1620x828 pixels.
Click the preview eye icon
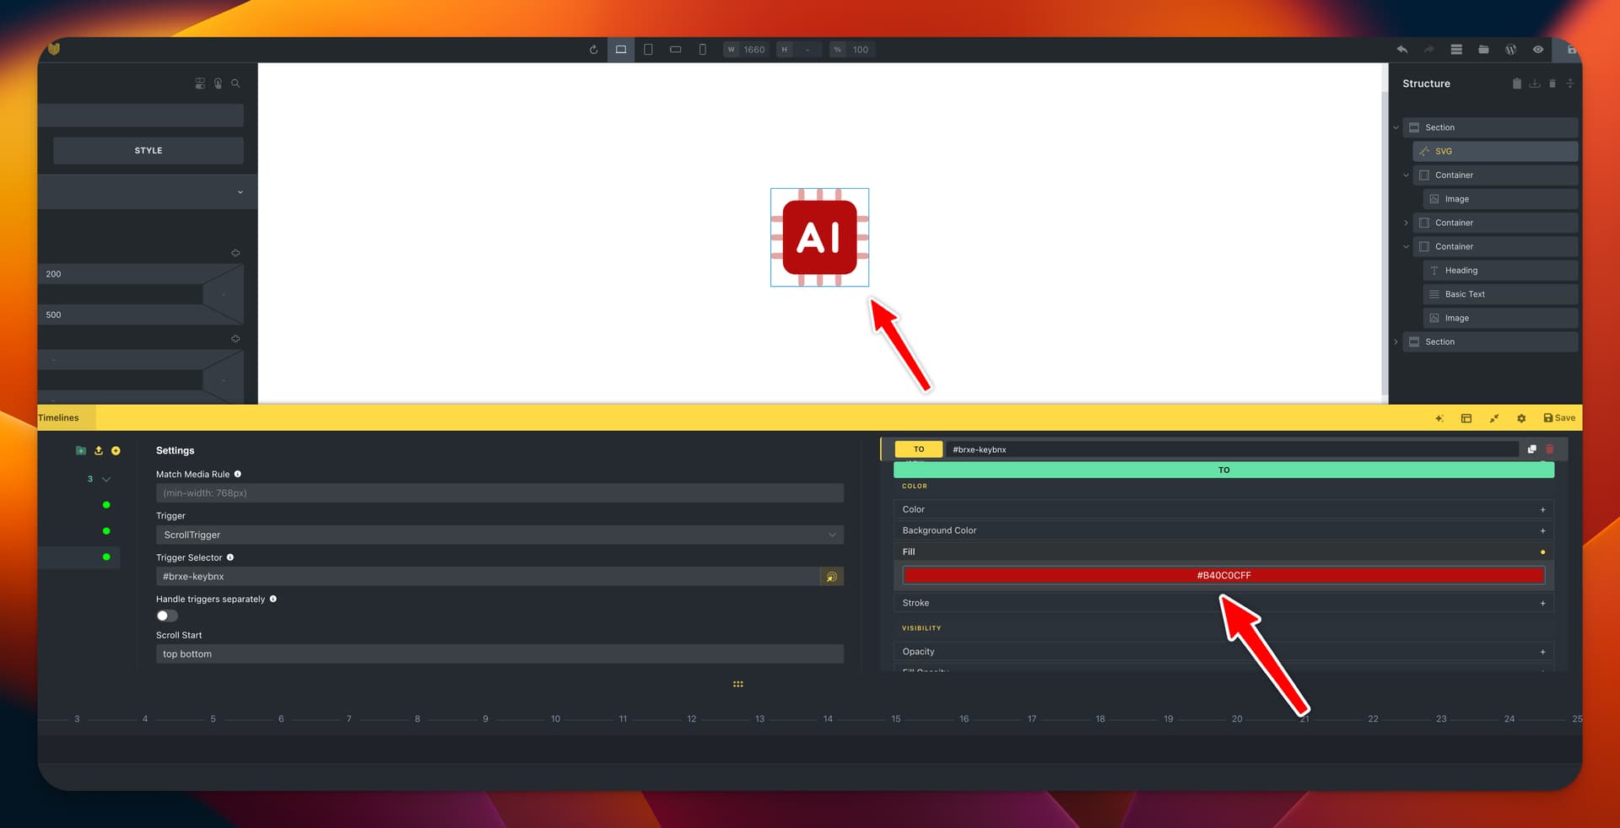1538,50
